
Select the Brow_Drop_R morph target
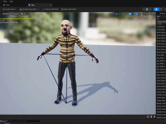pyautogui.click(x=161, y=46)
